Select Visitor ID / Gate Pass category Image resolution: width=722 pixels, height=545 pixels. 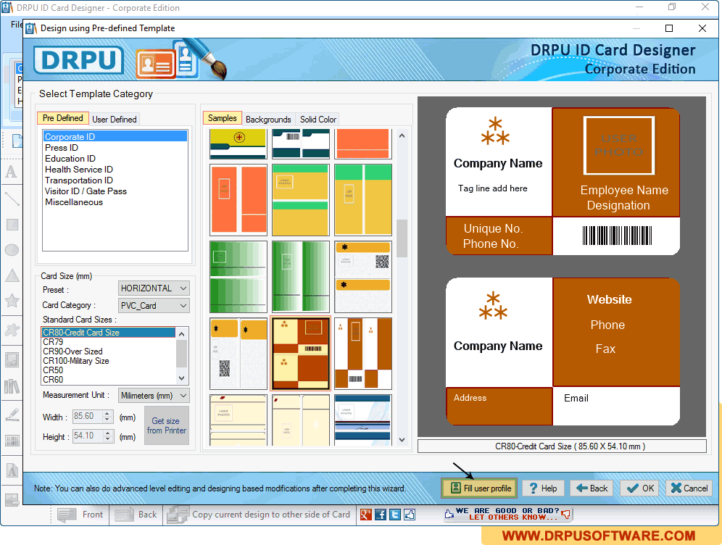(115, 191)
